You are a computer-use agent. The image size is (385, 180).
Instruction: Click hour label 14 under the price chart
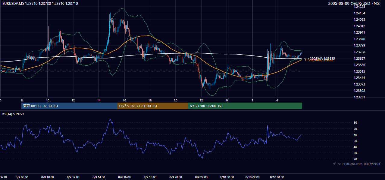(99, 100)
